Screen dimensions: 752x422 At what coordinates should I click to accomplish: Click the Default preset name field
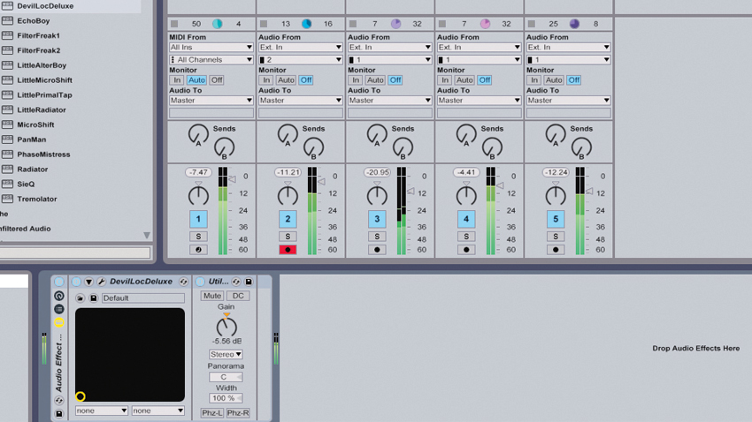(143, 298)
